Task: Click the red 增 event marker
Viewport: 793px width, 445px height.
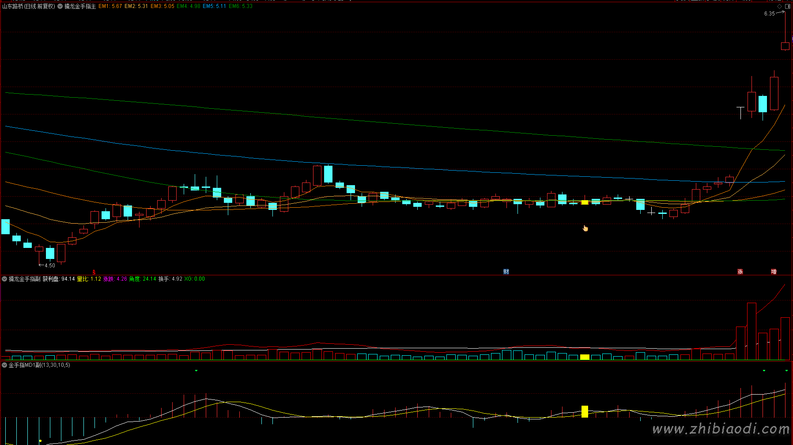Action: pyautogui.click(x=774, y=272)
